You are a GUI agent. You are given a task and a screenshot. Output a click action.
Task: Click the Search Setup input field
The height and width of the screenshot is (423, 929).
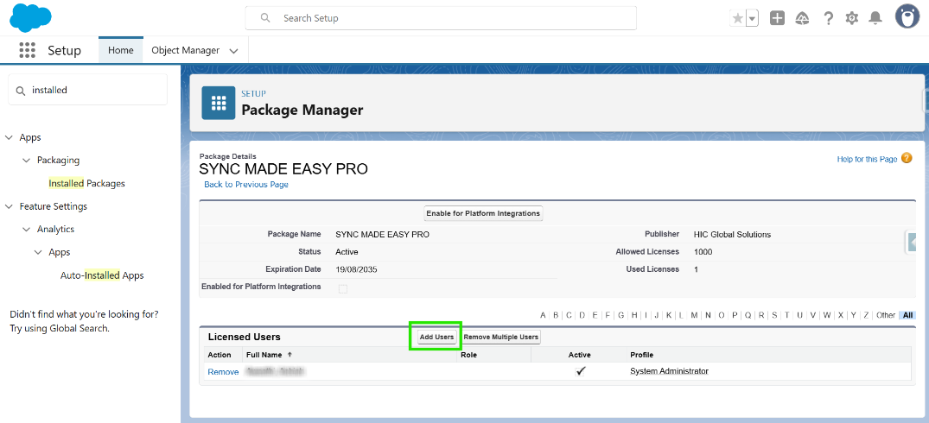coord(449,18)
